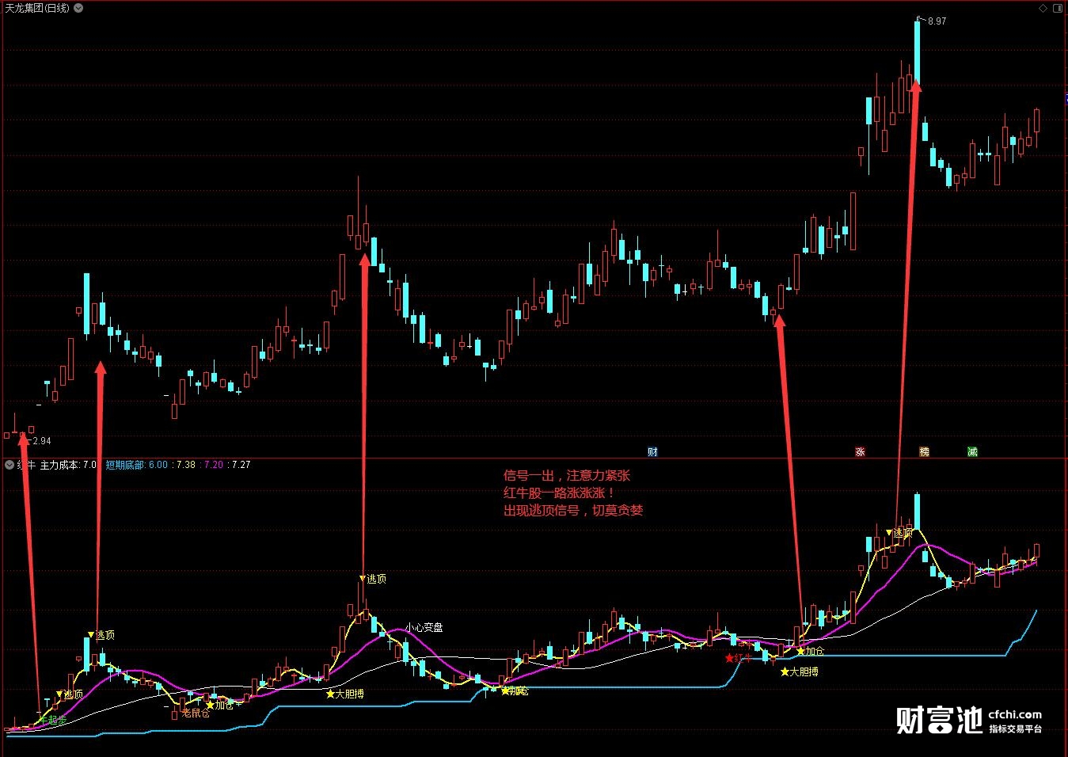Click the 8.97 high price label
Image resolution: width=1068 pixels, height=757 pixels.
(937, 21)
